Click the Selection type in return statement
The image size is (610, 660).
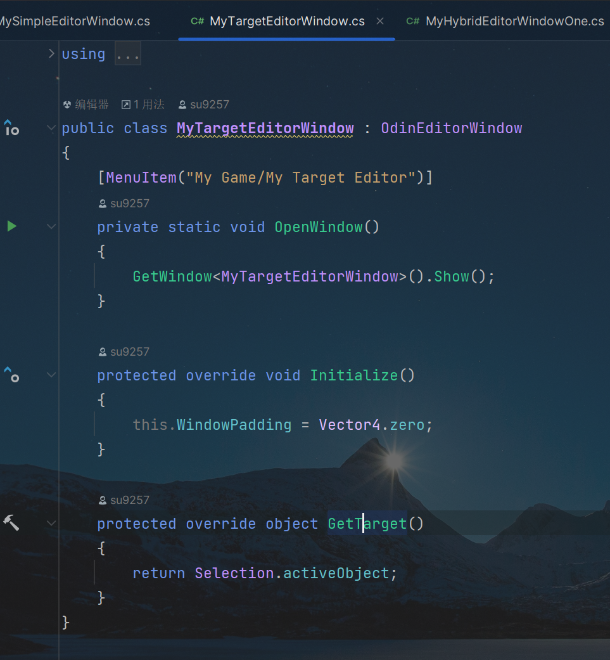tap(234, 573)
